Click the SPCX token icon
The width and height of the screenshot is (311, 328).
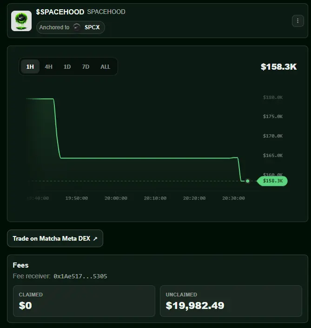77,27
